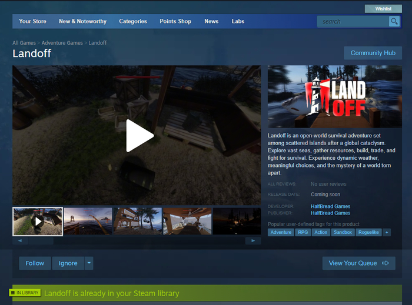This screenshot has height=305, width=412.
Task: Open the Your Store menu
Action: click(32, 21)
